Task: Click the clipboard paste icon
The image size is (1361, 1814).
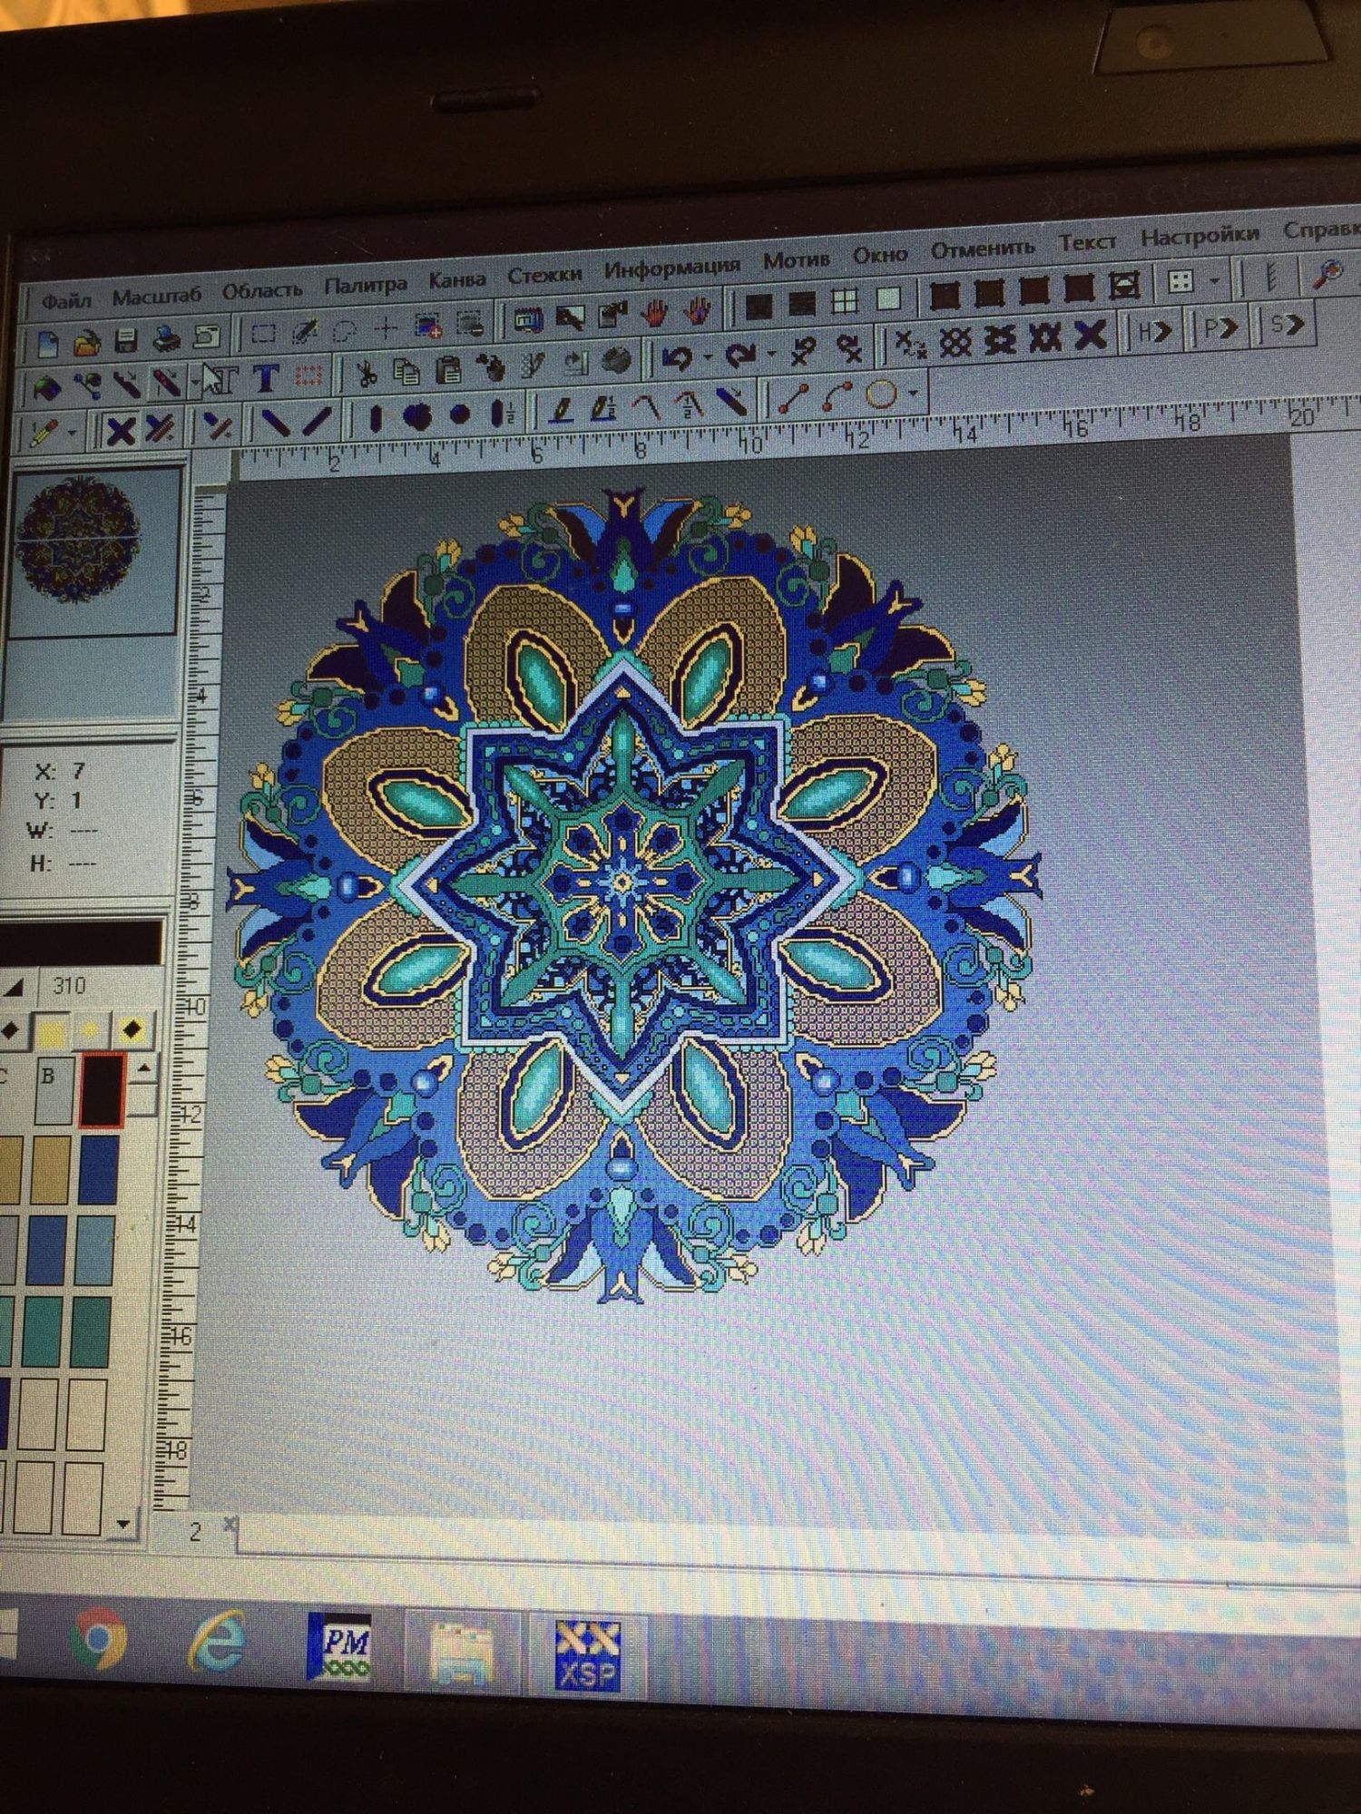Action: click(448, 369)
